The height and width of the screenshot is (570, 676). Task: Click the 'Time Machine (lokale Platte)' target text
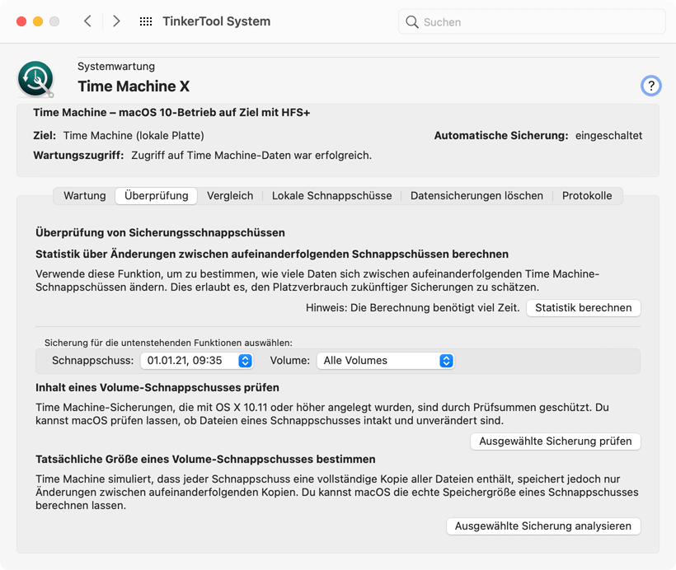click(x=134, y=135)
